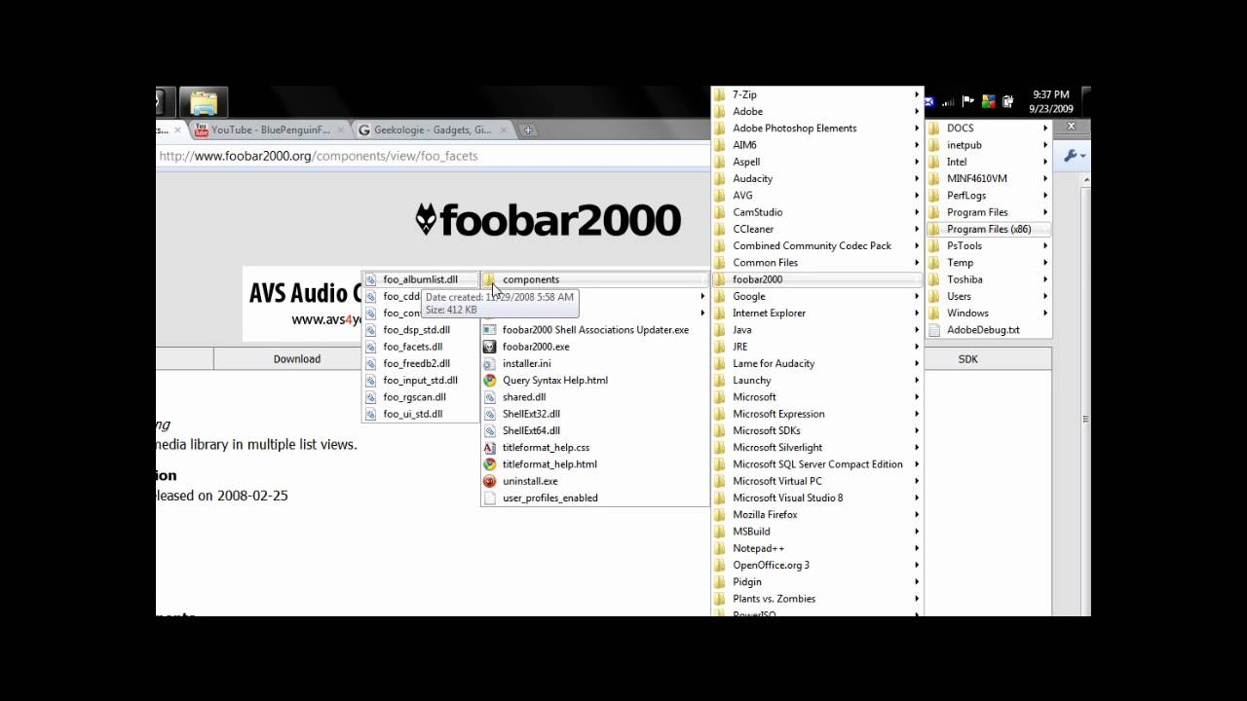Open AdobeDebug.txt in the drive menu
Screen dimensions: 1247x701
[x=989, y=330]
